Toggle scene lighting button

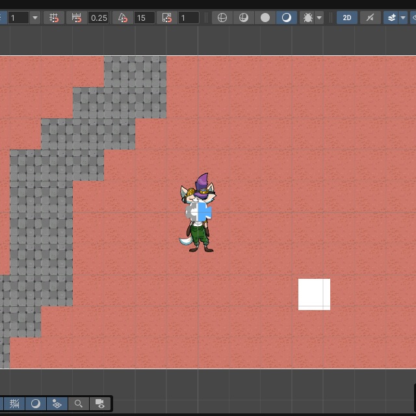coord(370,18)
